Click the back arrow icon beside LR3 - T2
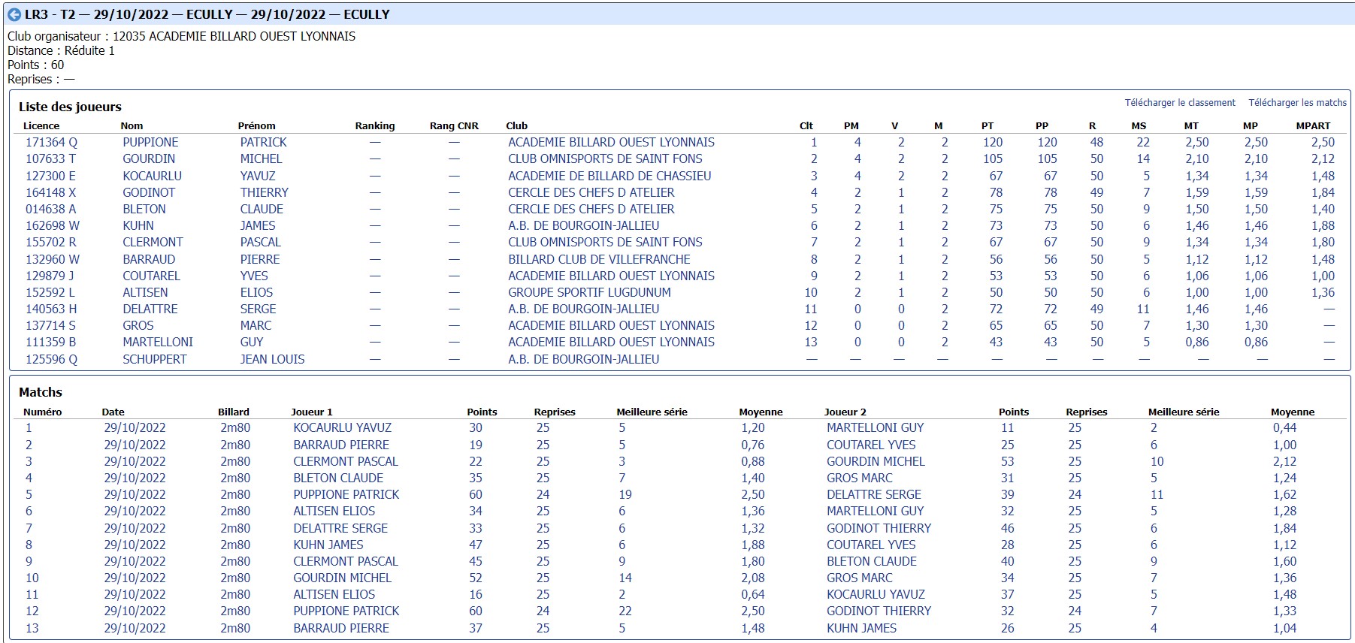The width and height of the screenshot is (1355, 643). point(14,14)
